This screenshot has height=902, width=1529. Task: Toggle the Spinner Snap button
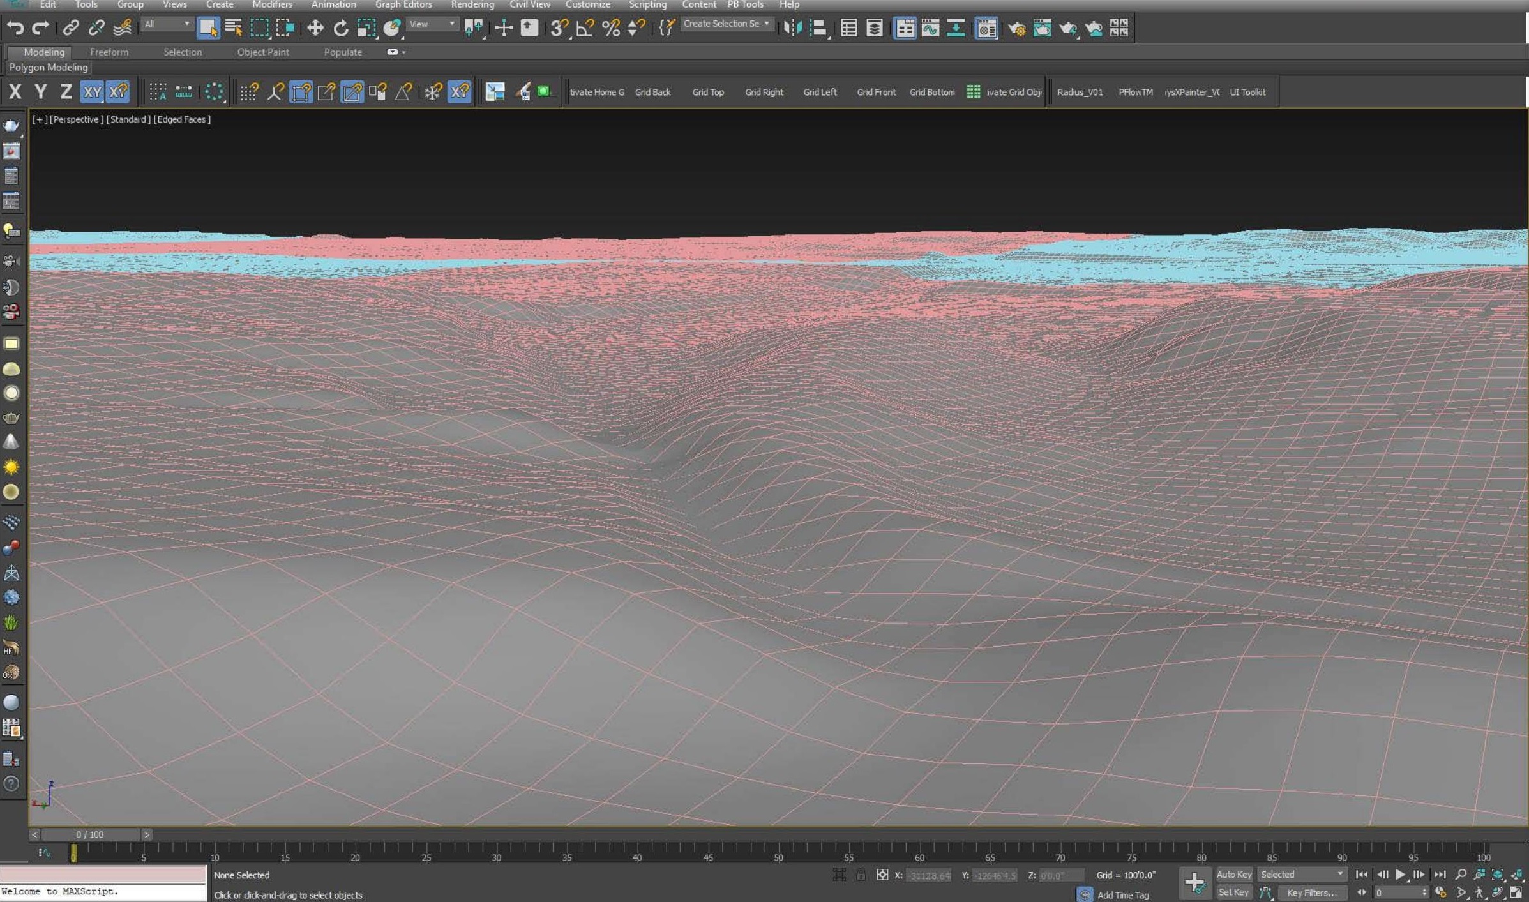636,27
